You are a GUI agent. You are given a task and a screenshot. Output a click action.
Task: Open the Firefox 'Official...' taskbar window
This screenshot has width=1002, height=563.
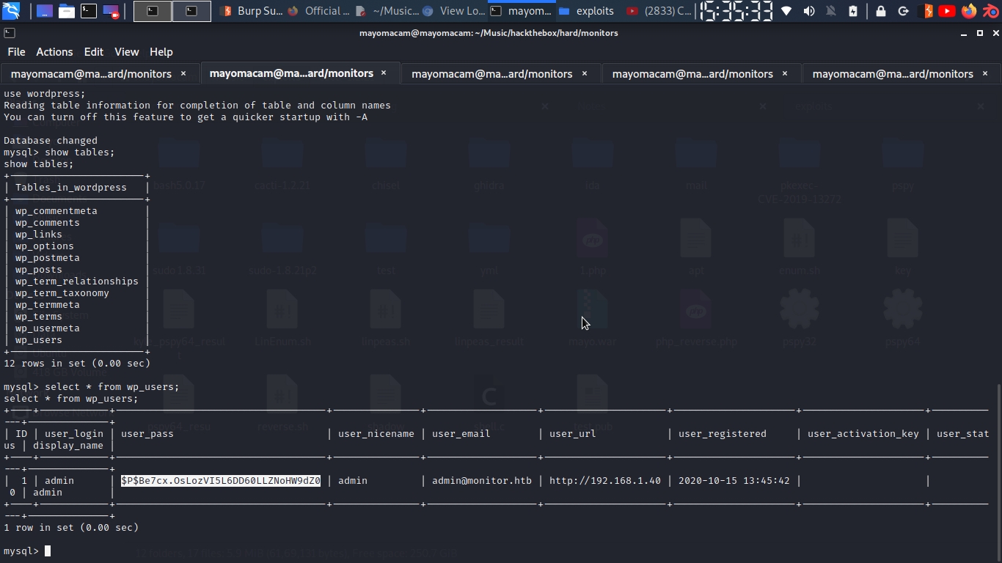[318, 11]
